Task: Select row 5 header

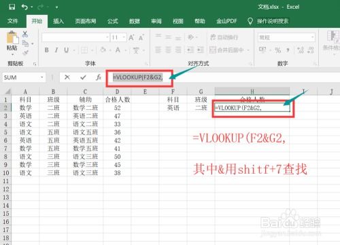Action: coord(5,132)
